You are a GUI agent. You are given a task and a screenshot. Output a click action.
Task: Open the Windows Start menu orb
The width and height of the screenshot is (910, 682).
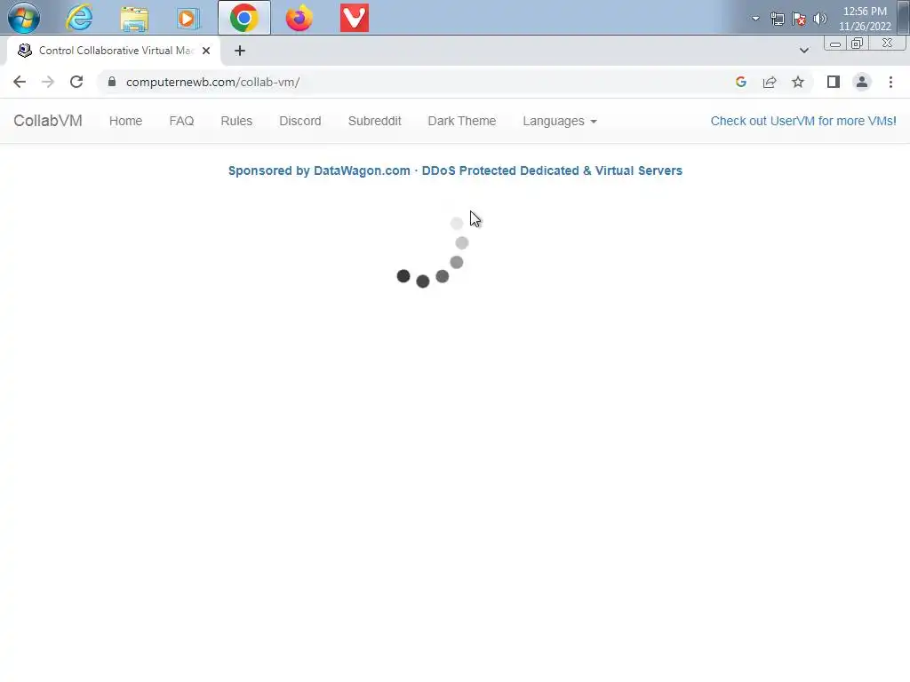tap(24, 18)
